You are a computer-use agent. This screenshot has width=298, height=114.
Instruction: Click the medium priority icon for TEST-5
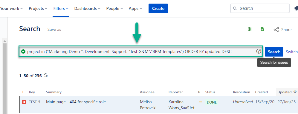click(201, 102)
